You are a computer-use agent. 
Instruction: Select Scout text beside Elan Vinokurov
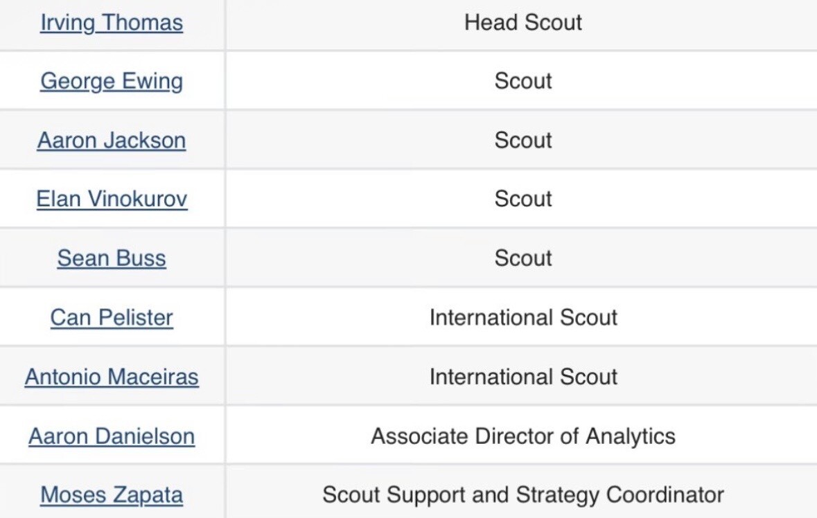[523, 199]
